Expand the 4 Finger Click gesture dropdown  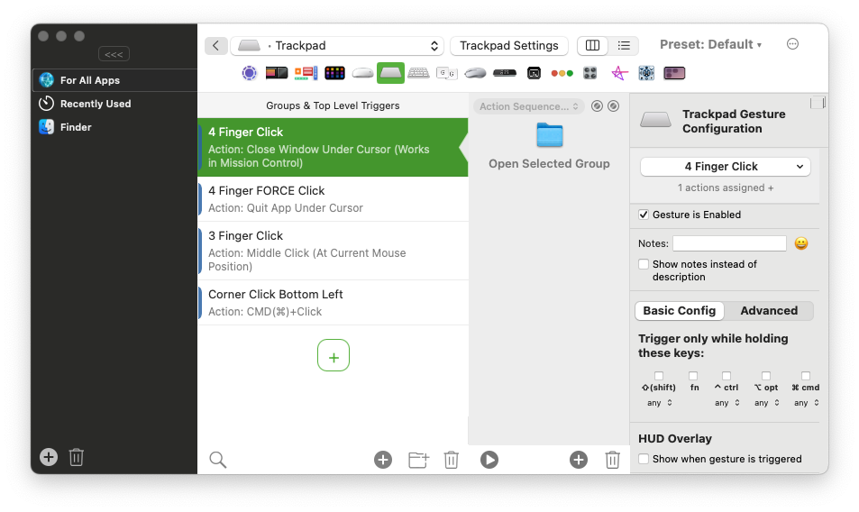[x=725, y=167]
